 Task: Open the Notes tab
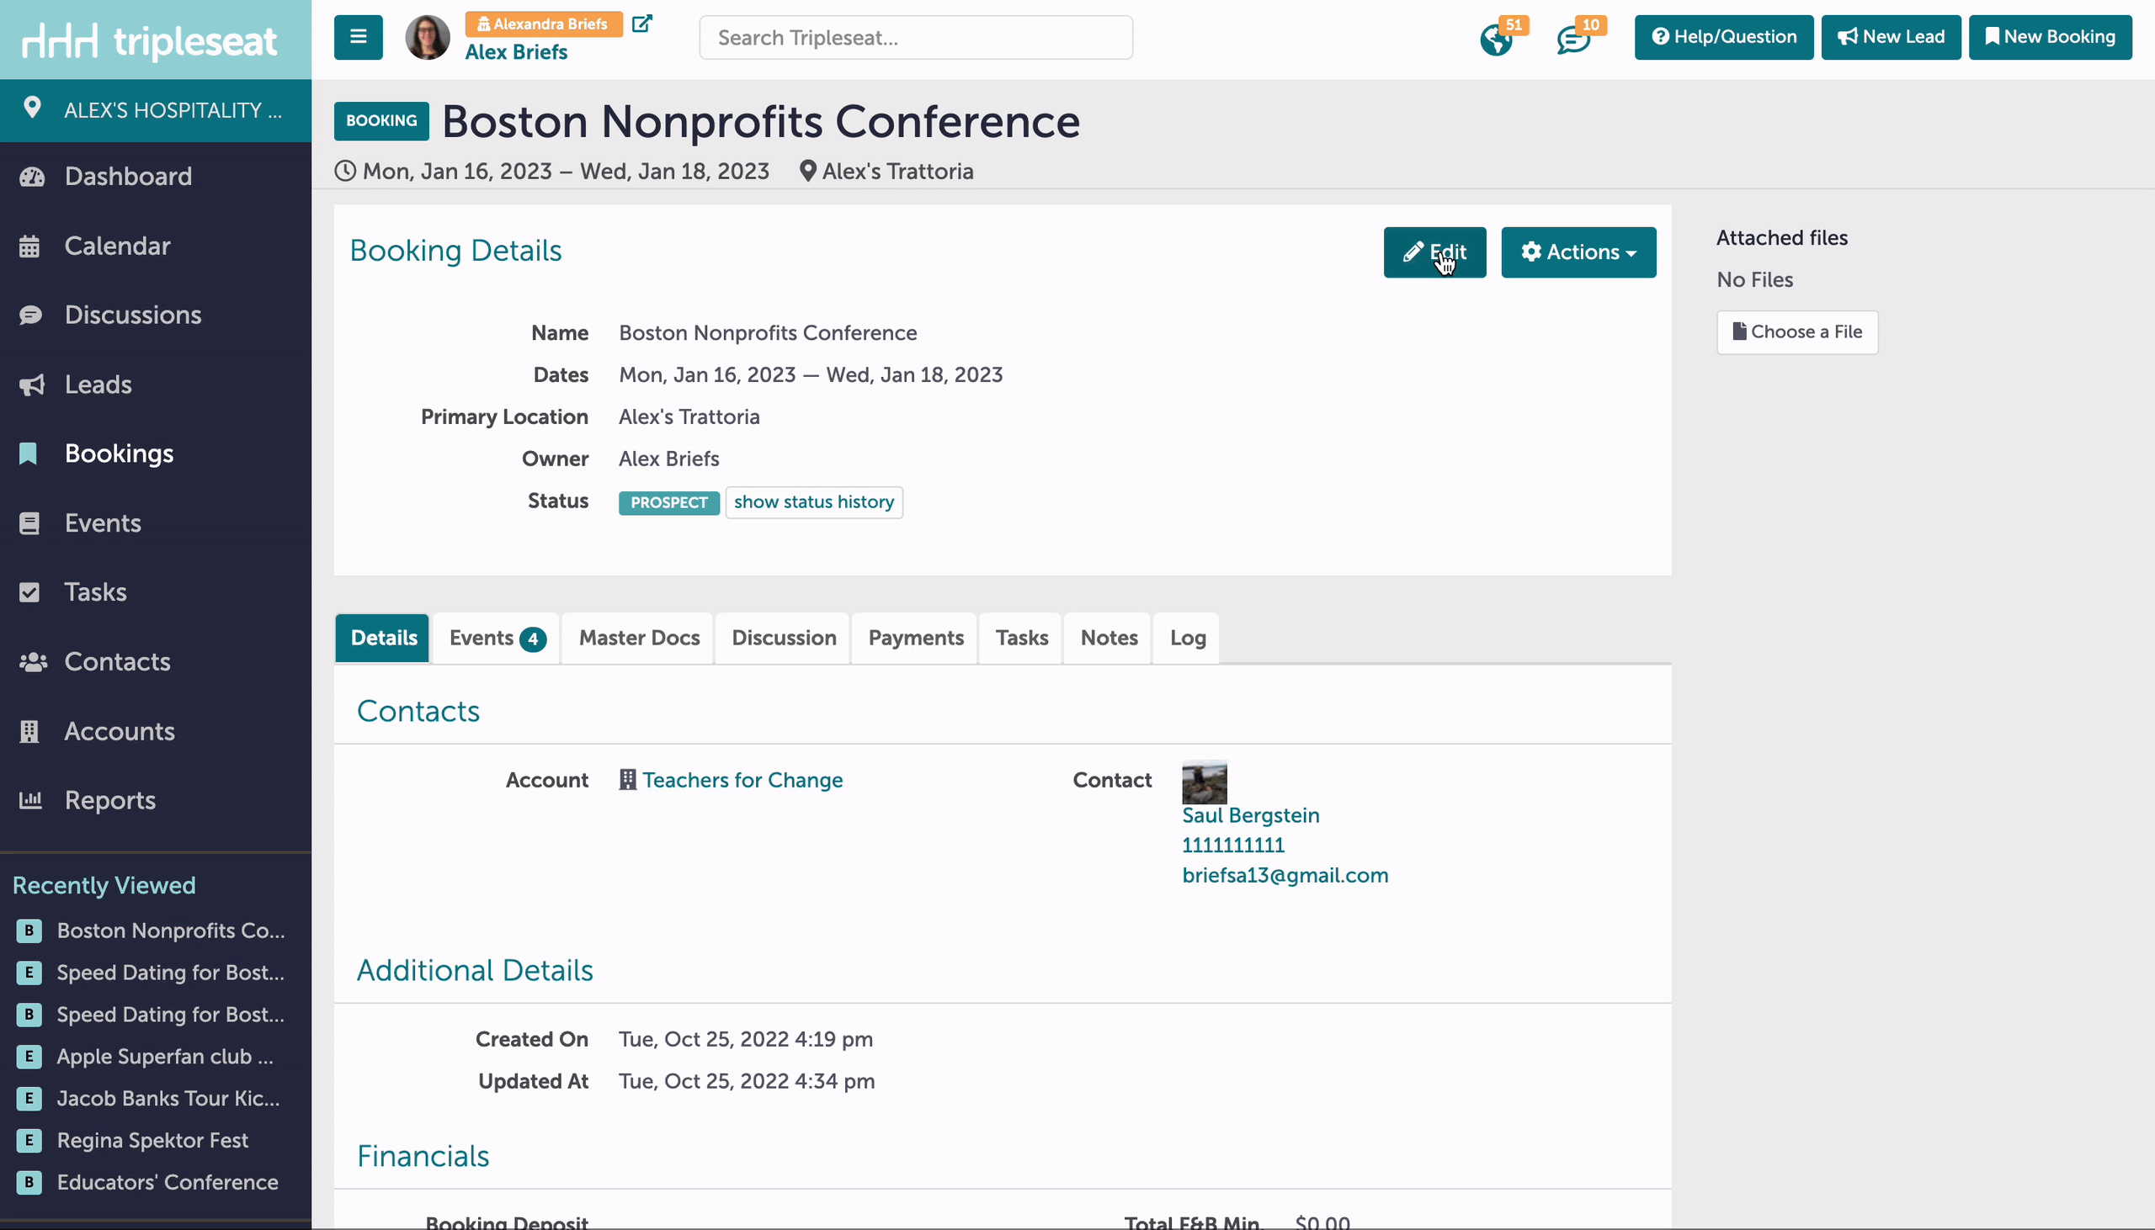point(1109,638)
